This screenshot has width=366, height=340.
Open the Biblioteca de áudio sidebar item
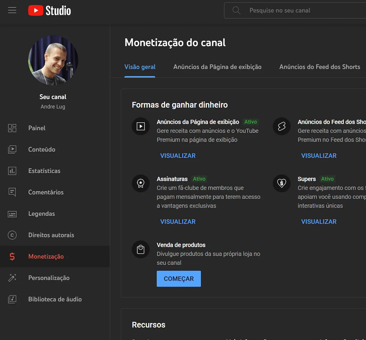[x=55, y=299]
